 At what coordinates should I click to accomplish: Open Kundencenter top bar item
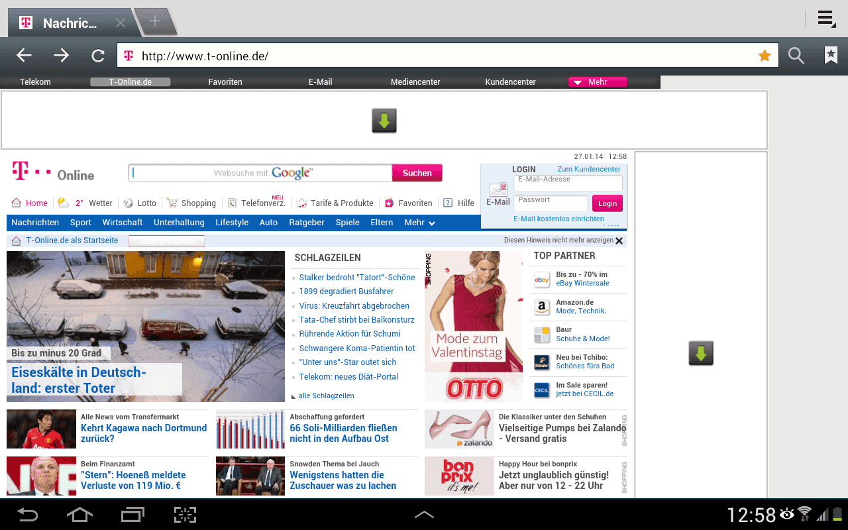tap(510, 82)
